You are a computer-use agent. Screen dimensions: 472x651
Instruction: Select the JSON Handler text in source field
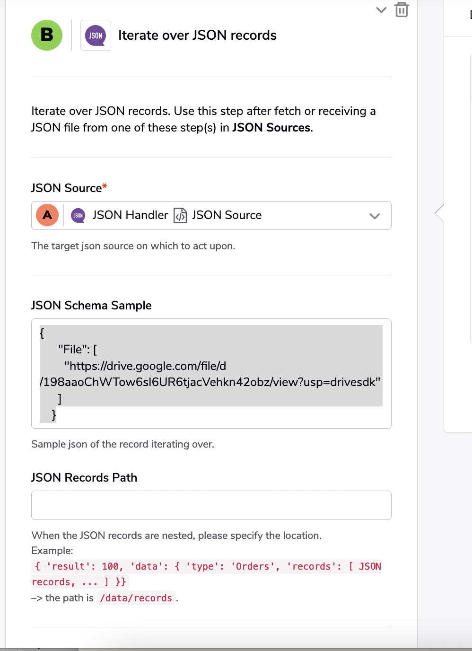tap(130, 215)
